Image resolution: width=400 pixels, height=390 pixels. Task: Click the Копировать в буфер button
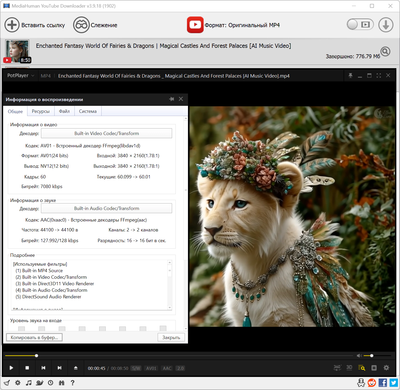[34, 337]
